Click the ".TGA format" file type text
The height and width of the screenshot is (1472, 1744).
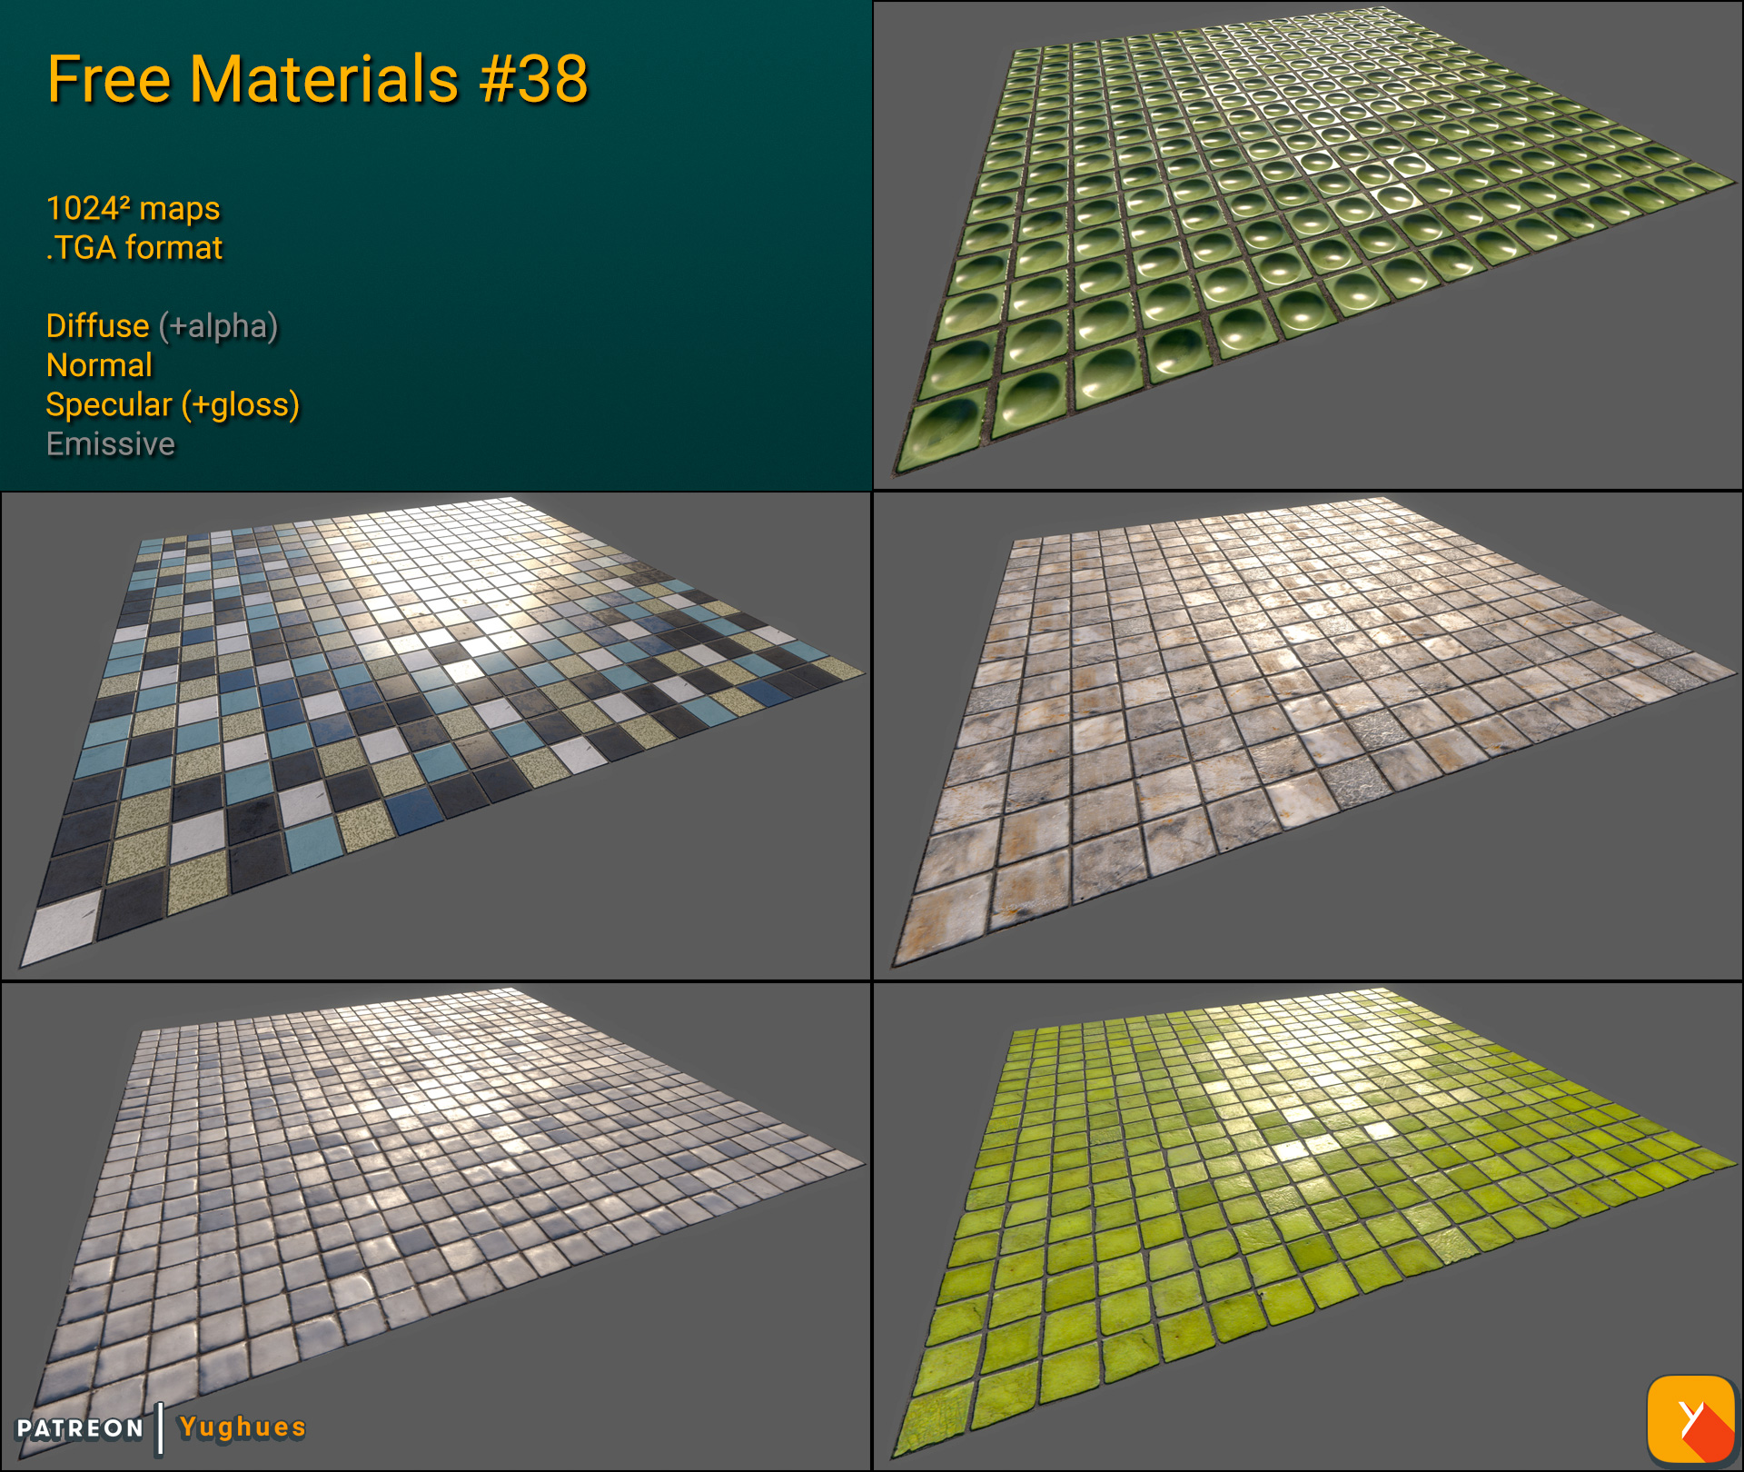click(x=134, y=245)
